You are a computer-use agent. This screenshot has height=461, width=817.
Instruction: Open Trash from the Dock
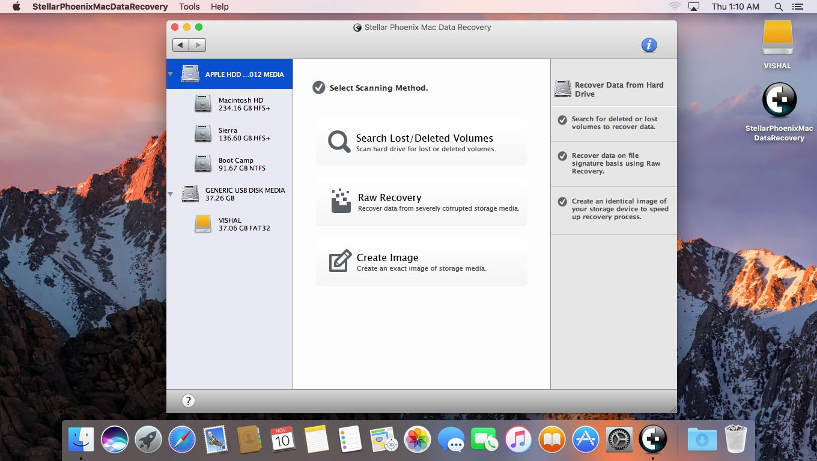tap(735, 439)
